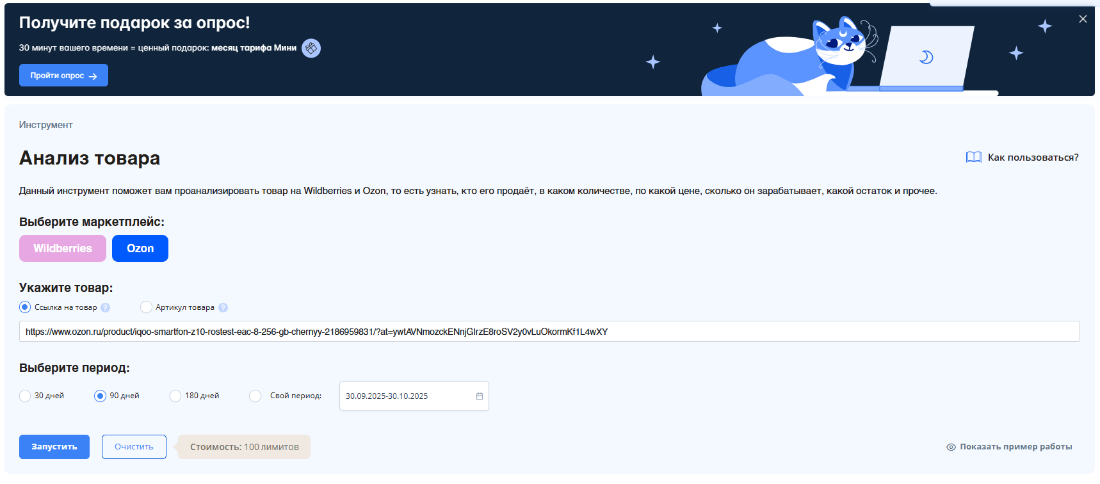Screen dimensions: 1100x484
Task: Switch marketplace to Wildberries
Action: click(x=63, y=248)
